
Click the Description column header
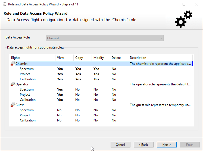(x=160, y=58)
